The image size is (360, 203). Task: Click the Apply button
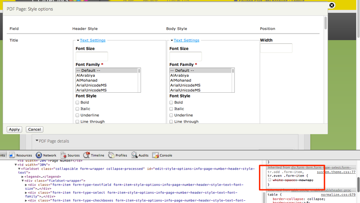click(14, 129)
